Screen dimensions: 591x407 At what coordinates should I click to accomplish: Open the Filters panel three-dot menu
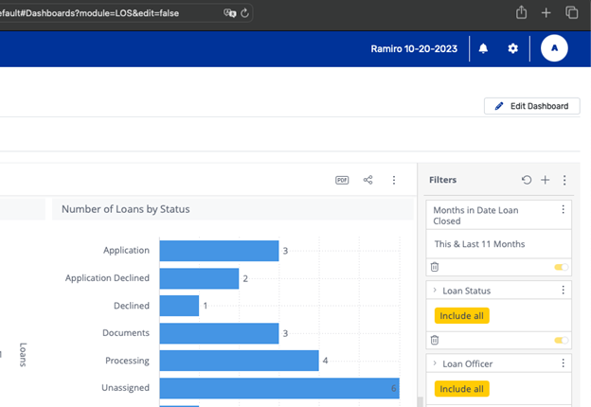tap(564, 180)
